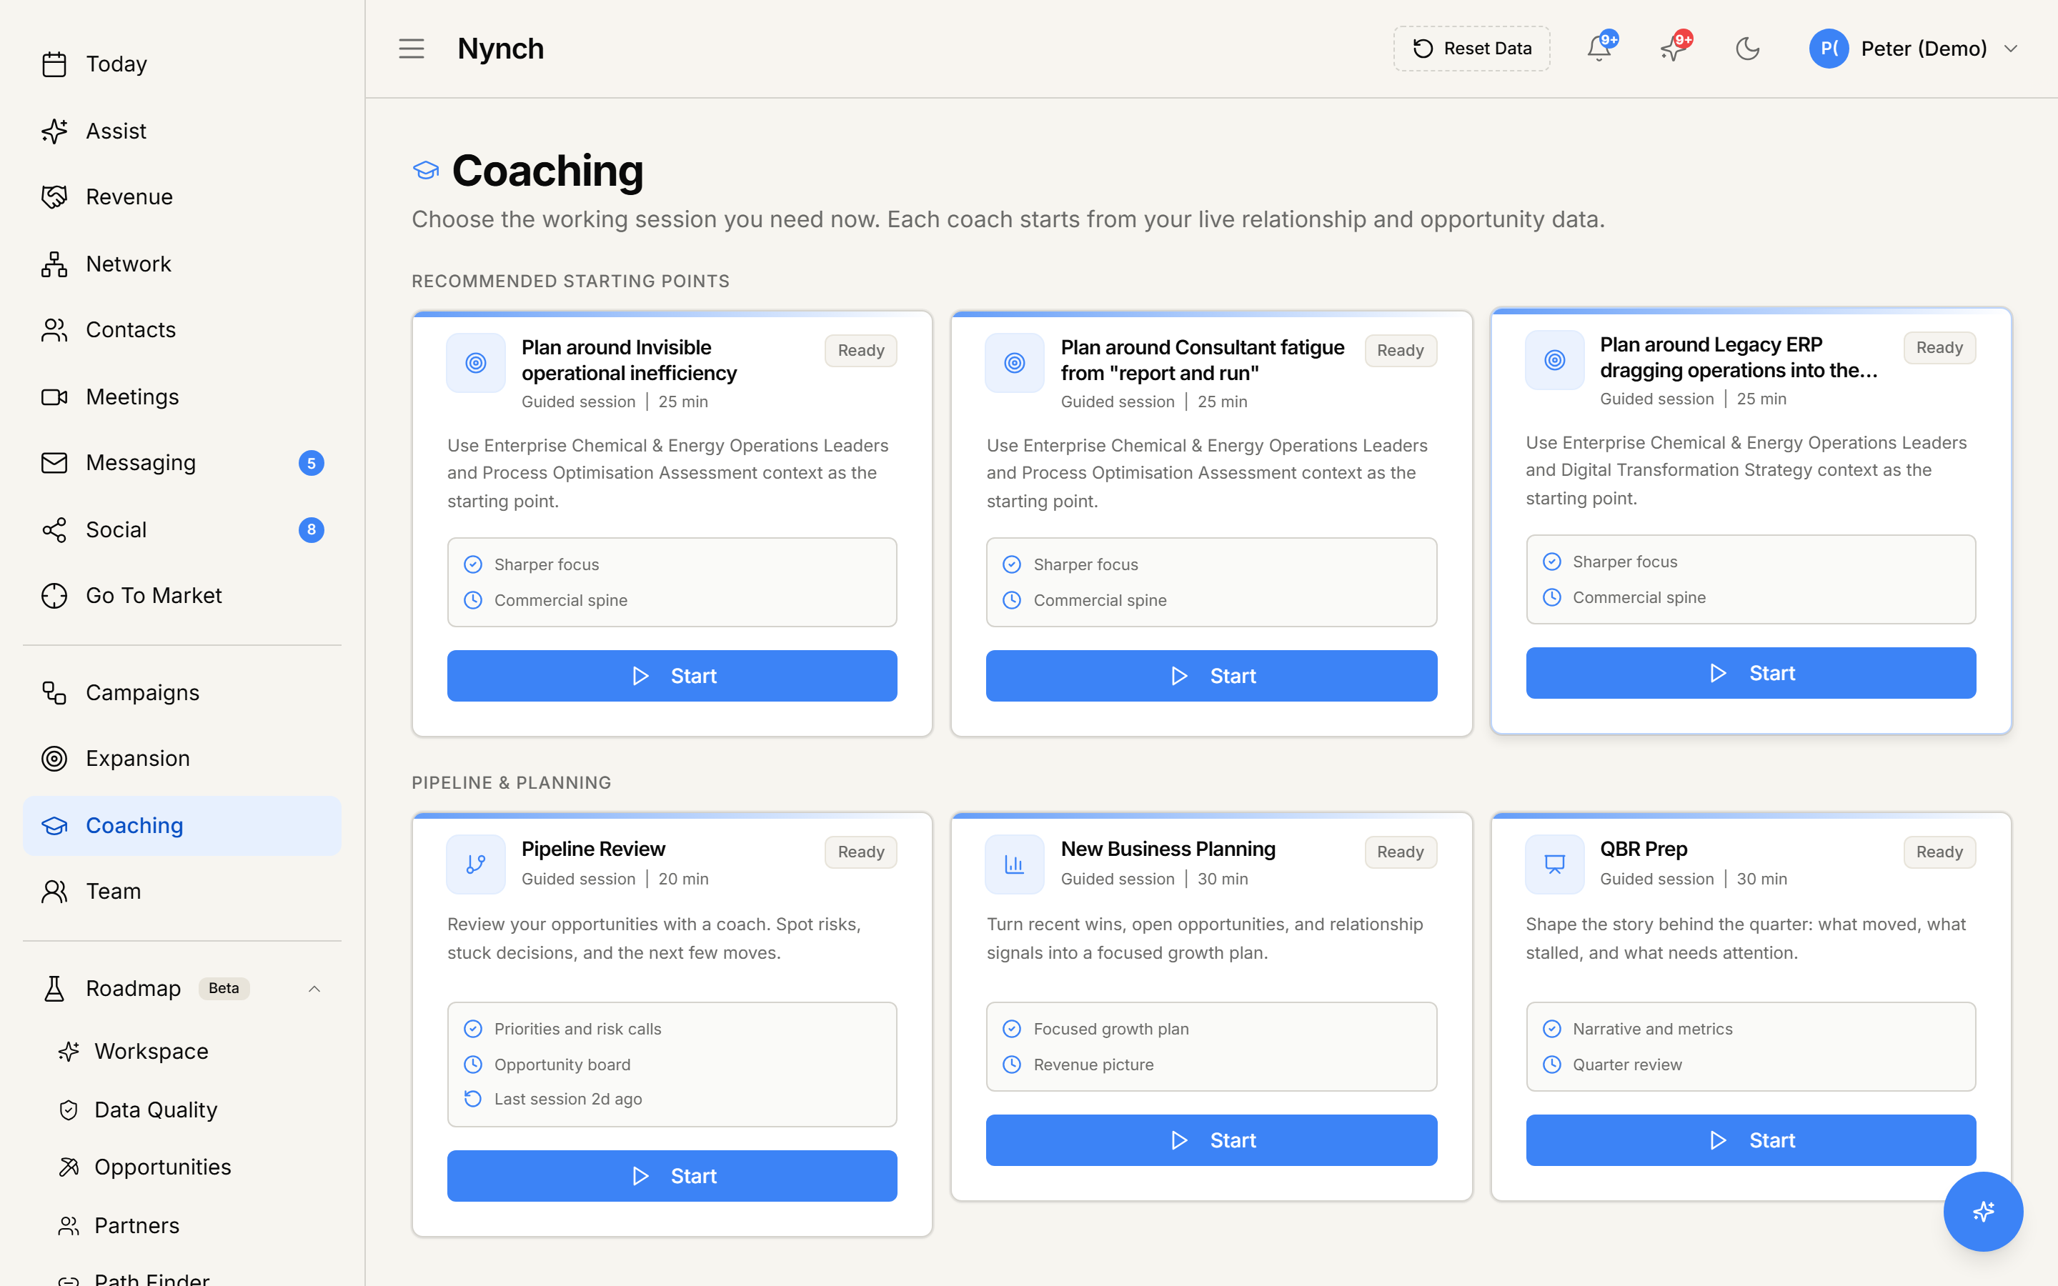
Task: Click the QBR Prep presentation icon
Action: [1554, 864]
